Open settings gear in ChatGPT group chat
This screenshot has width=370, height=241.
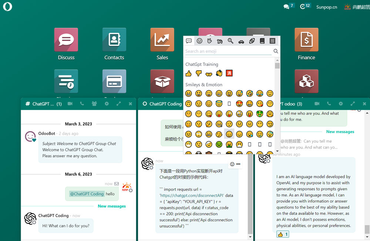click(107, 104)
